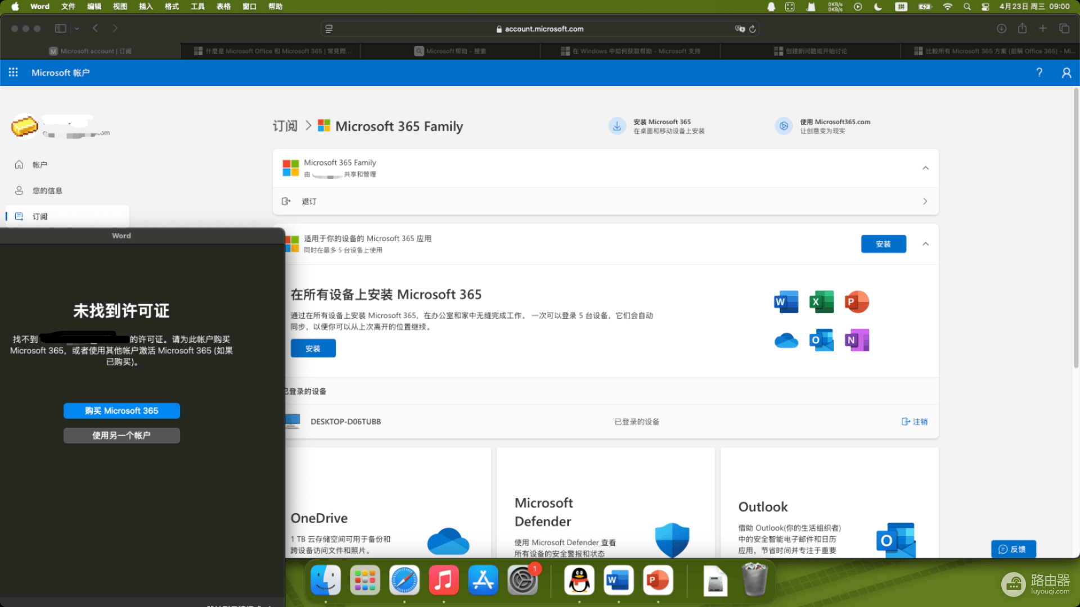Click the PowerPoint icon on install card
The width and height of the screenshot is (1080, 607).
point(857,302)
